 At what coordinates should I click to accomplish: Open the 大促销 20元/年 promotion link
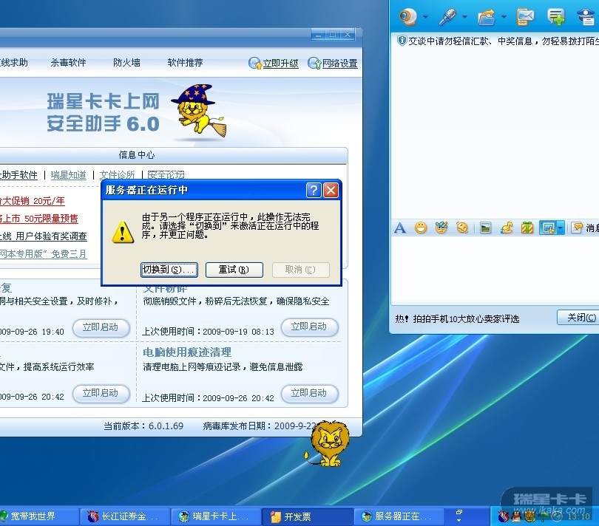[33, 201]
